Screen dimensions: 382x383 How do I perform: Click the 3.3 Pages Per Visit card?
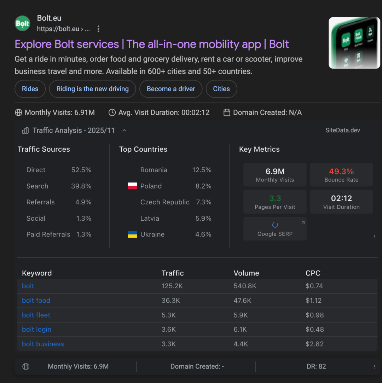[x=275, y=202]
